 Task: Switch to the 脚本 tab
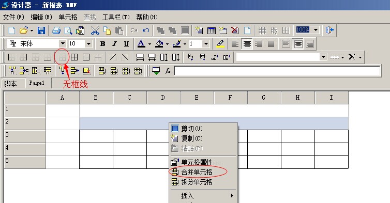[10, 84]
